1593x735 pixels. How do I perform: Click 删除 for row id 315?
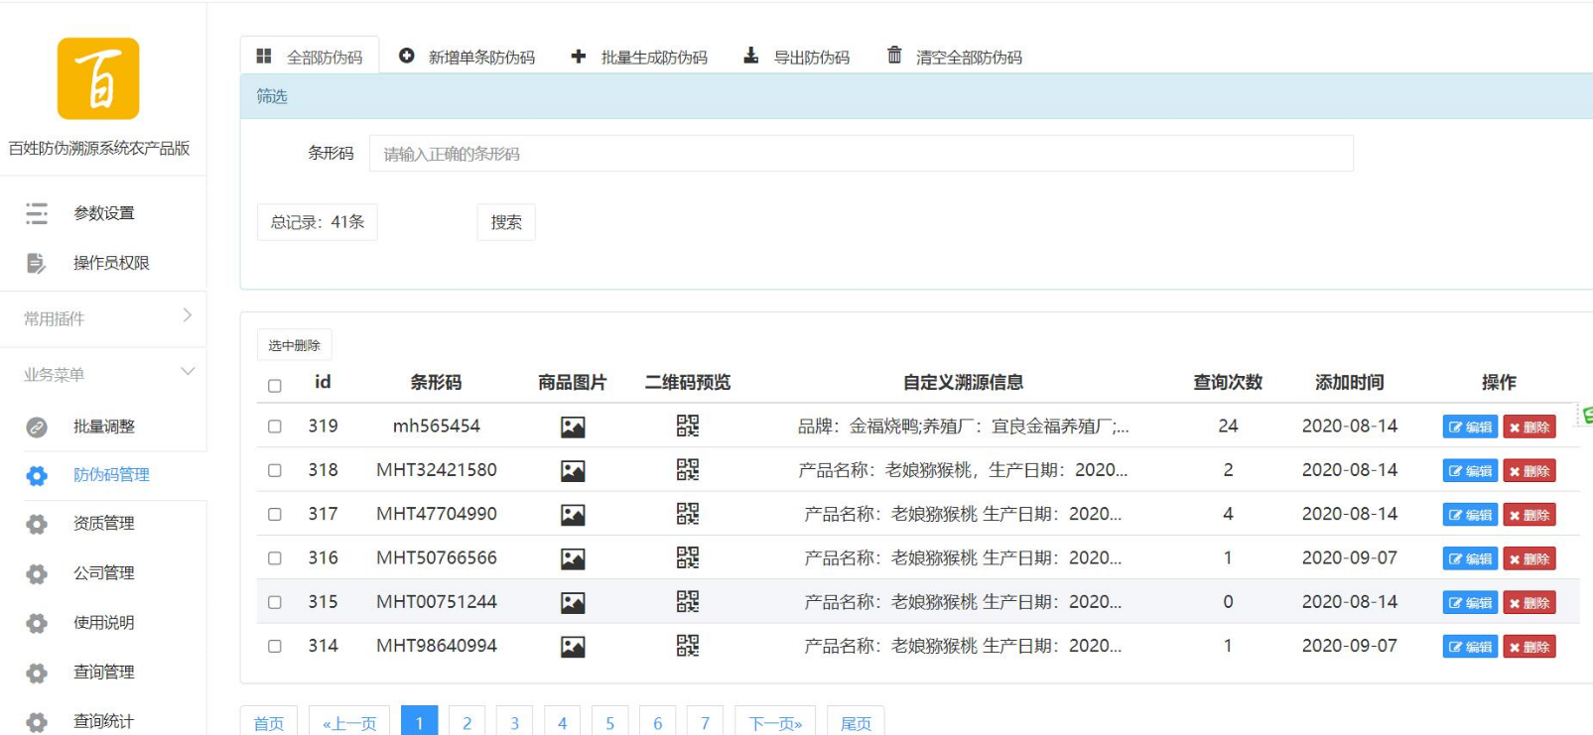point(1529,603)
